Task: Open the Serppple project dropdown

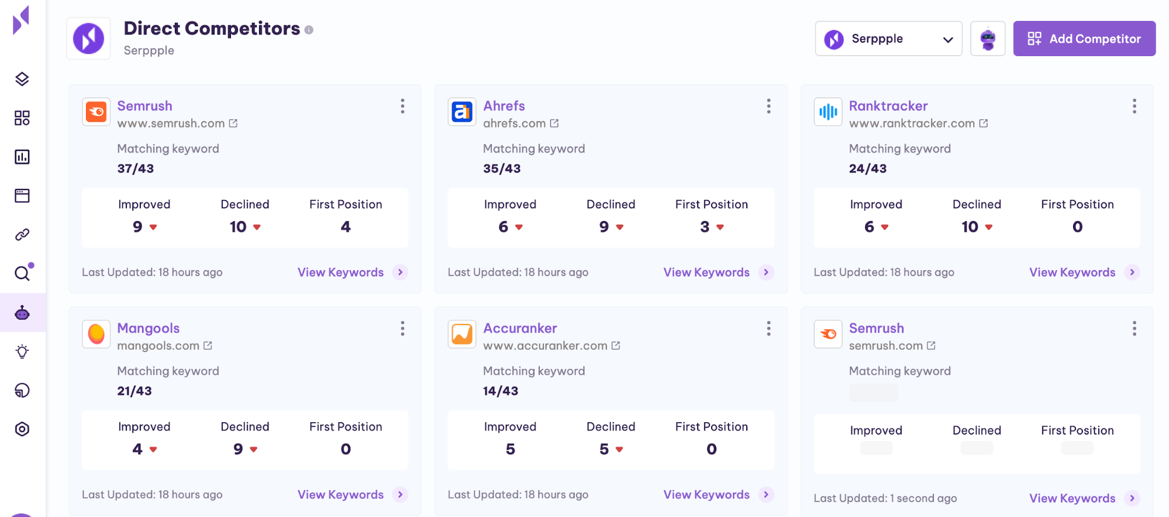Action: [x=888, y=39]
